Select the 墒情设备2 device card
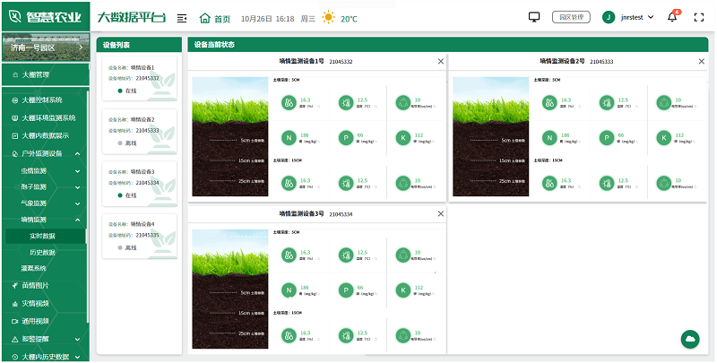 click(140, 131)
